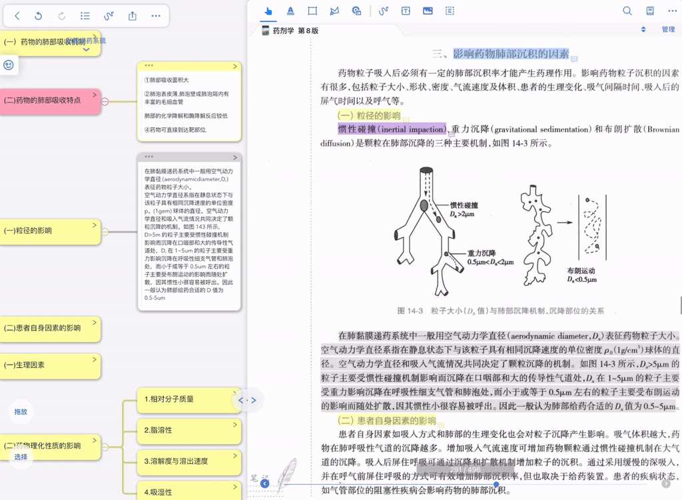This screenshot has width=682, height=500.
Task: Open chevron on (一)粒径的影响 node
Action: (x=95, y=225)
